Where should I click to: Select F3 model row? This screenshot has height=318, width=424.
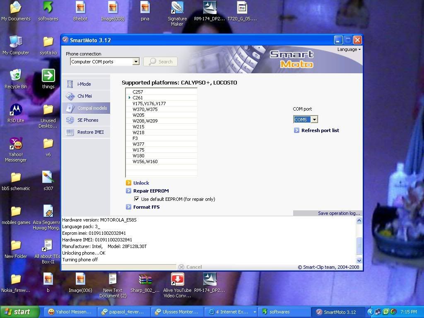point(161,138)
